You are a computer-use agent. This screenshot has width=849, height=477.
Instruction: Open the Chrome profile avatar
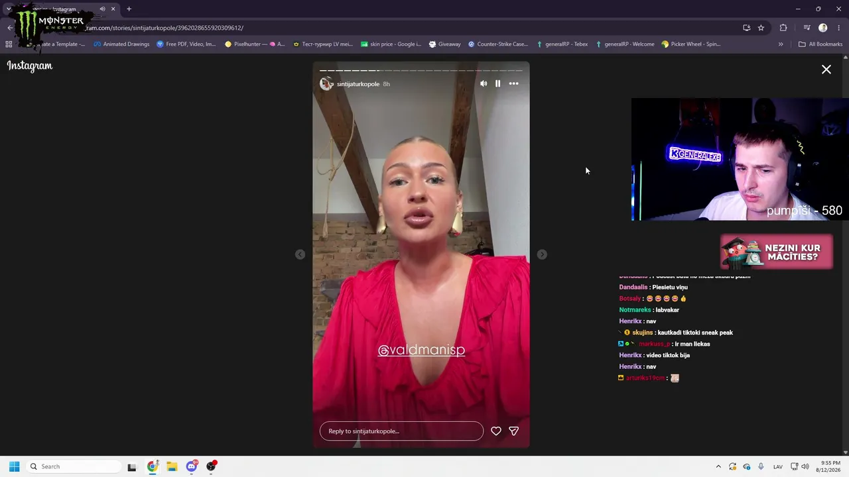click(822, 28)
